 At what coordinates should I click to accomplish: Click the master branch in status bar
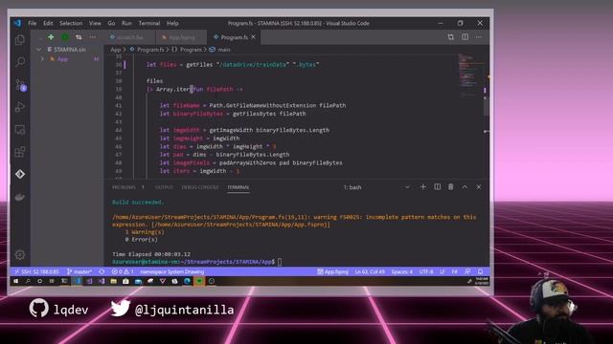79,271
